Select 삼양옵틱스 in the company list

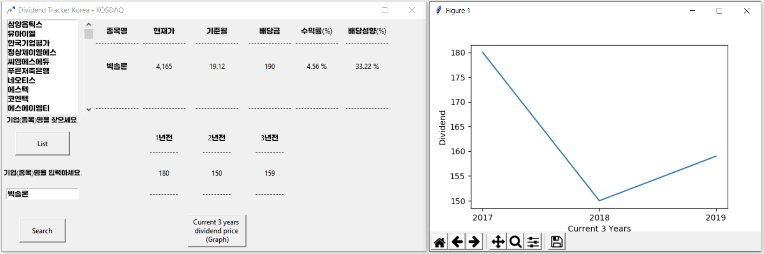pyautogui.click(x=25, y=25)
